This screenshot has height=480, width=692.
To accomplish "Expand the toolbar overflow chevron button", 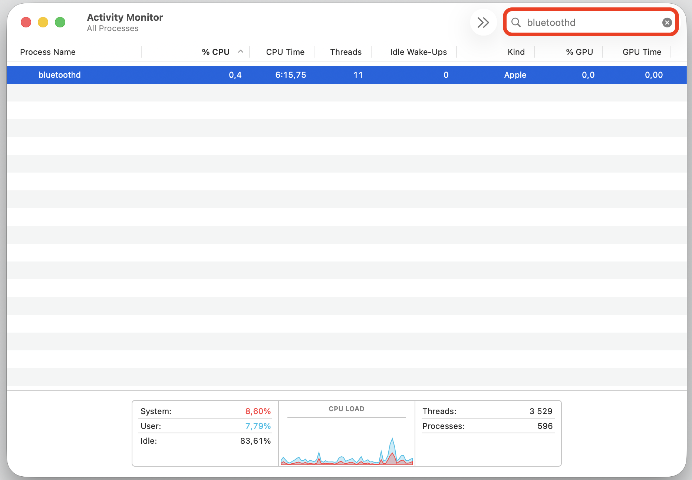I will tap(483, 23).
